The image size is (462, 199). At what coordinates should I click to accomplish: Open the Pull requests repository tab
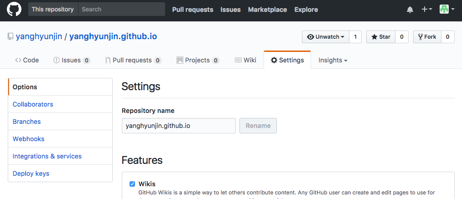pos(133,61)
